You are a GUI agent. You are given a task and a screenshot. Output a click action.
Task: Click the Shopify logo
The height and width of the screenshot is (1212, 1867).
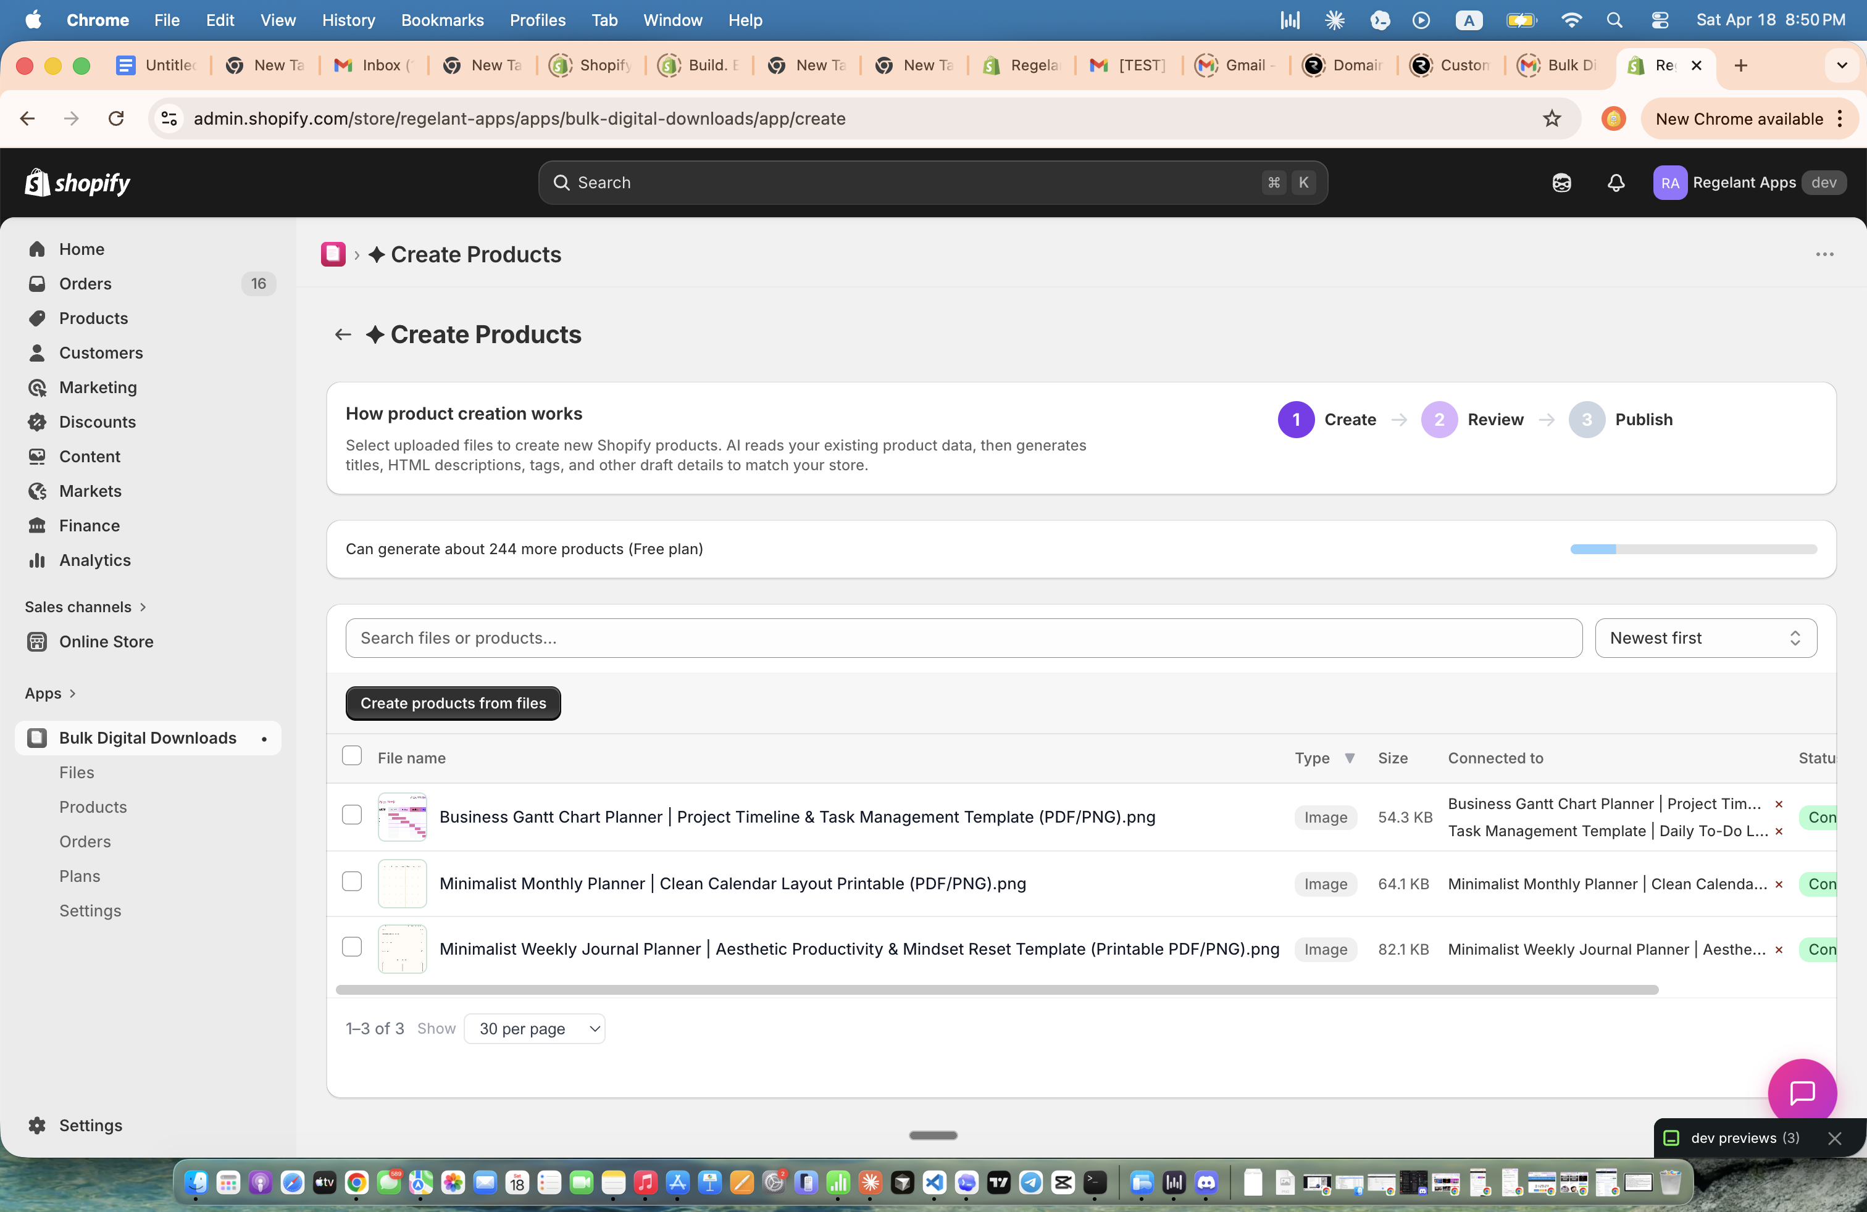[77, 182]
